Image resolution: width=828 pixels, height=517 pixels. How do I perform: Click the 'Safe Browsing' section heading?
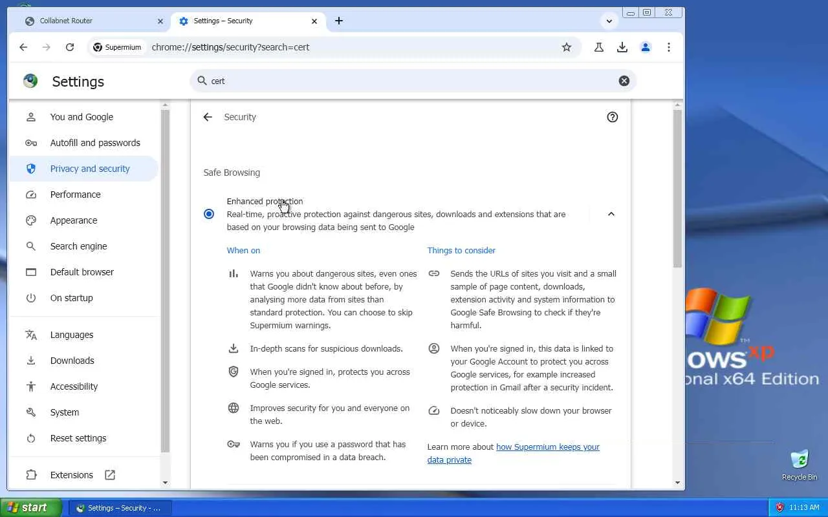(232, 173)
